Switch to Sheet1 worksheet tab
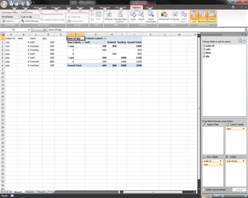This screenshot has width=248, height=198. pyautogui.click(x=18, y=192)
